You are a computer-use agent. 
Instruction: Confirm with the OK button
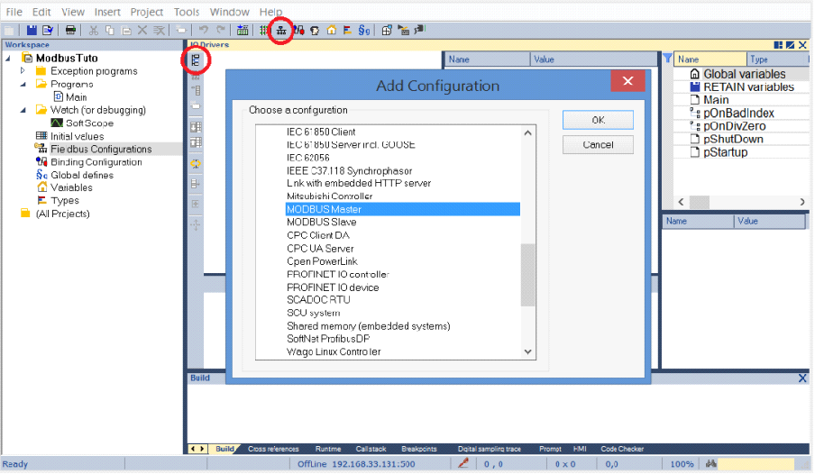click(x=598, y=120)
